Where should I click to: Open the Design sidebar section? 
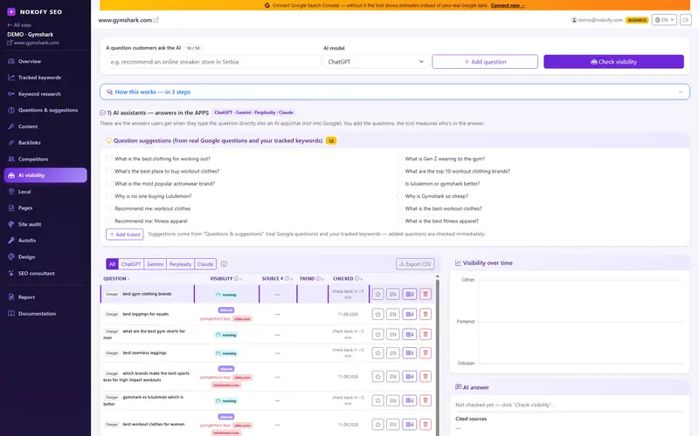[45, 256]
